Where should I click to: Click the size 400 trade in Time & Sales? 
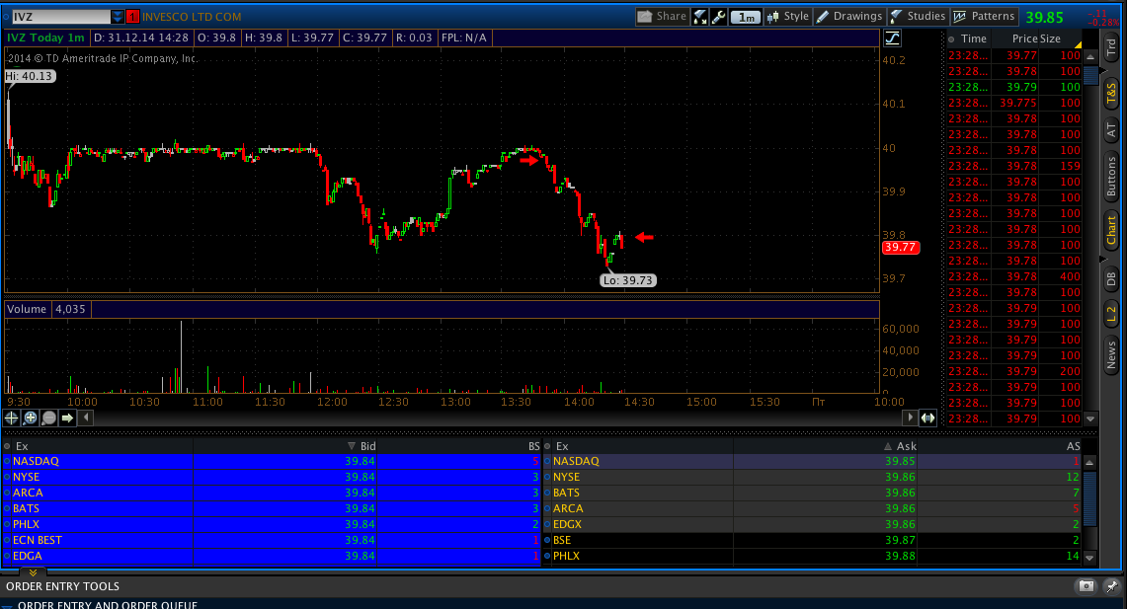click(x=1070, y=276)
